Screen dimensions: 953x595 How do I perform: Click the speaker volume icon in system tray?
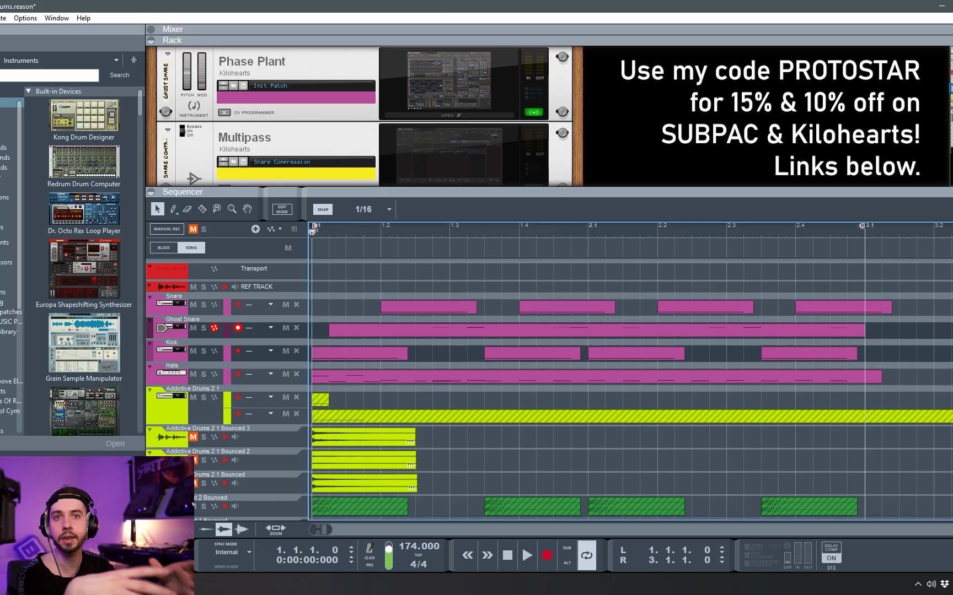931,584
